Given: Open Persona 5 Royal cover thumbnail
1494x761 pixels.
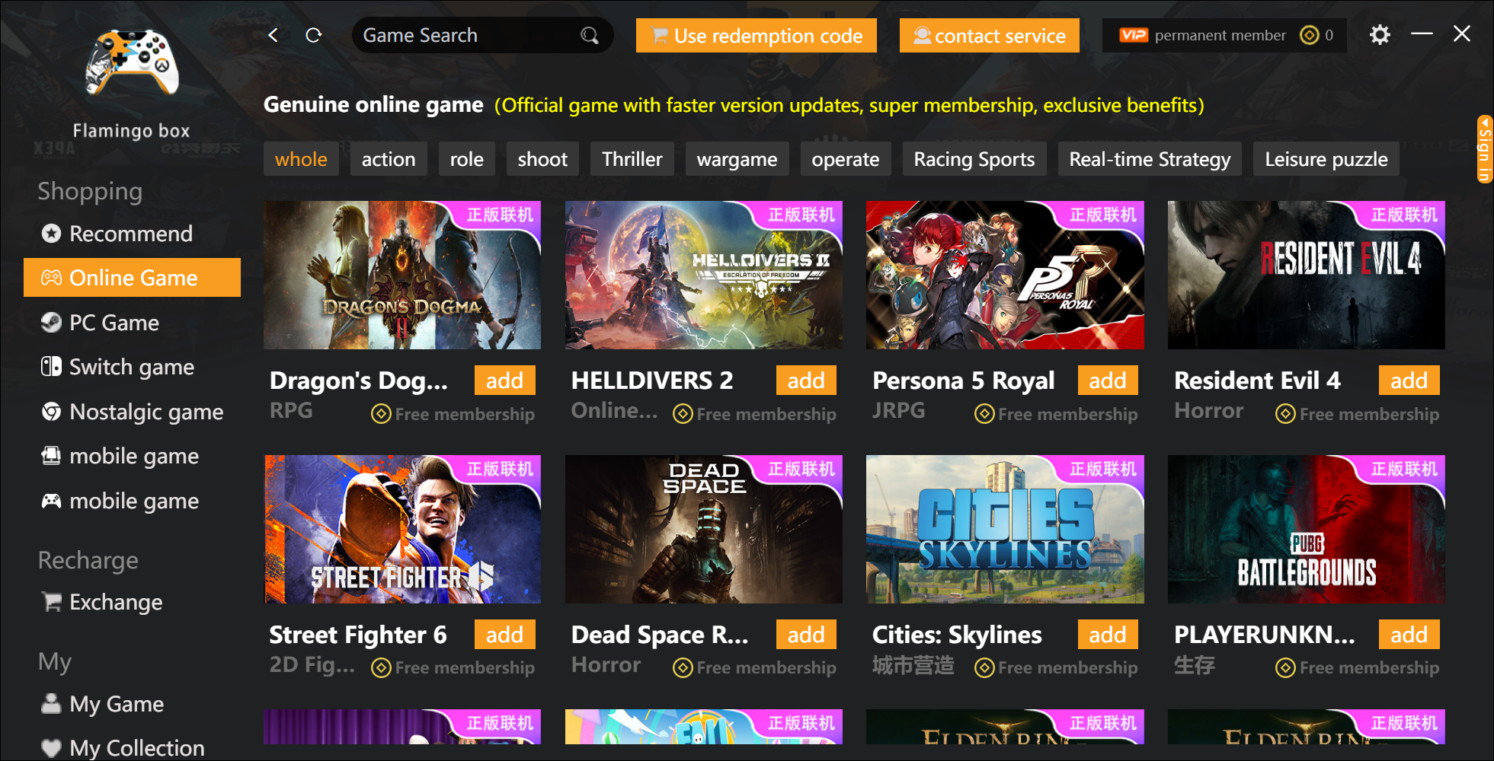Looking at the screenshot, I should click(x=1005, y=275).
